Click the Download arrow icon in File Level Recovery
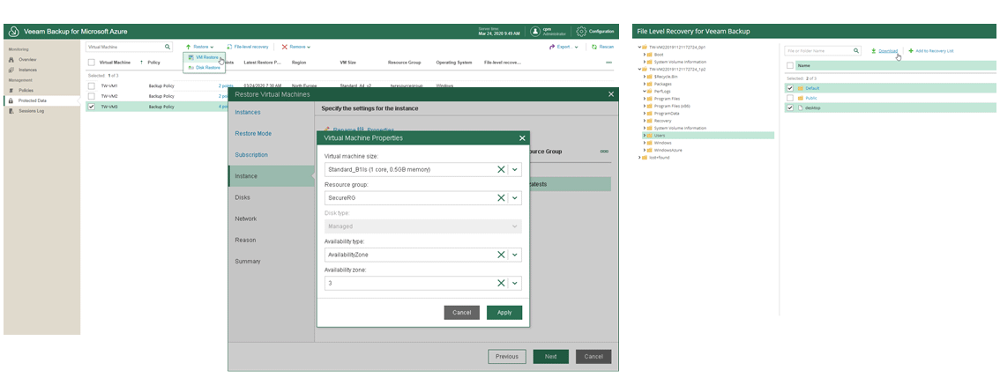This screenshot has height=385, width=1000. click(x=874, y=50)
